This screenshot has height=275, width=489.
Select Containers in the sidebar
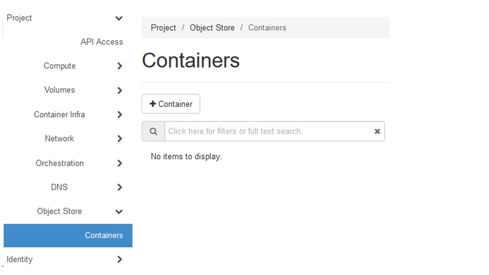pyautogui.click(x=104, y=235)
